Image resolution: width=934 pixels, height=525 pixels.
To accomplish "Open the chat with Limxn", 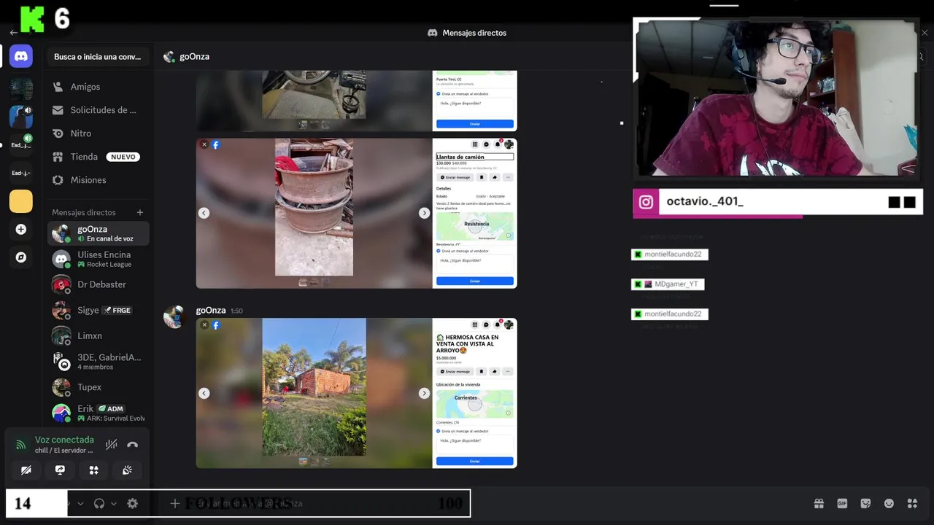I will click(x=99, y=335).
